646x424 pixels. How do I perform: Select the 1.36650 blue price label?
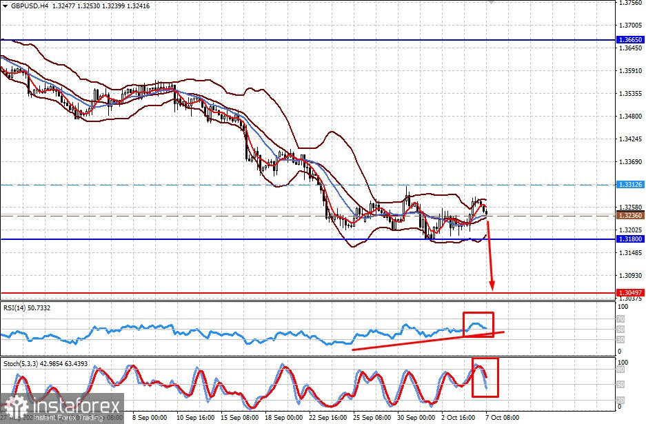[630, 40]
